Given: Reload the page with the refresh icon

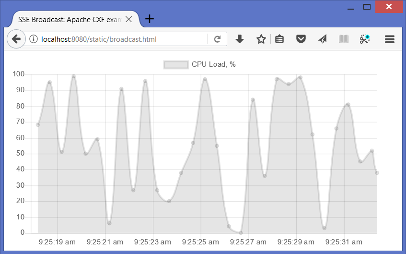Looking at the screenshot, I should coord(217,39).
